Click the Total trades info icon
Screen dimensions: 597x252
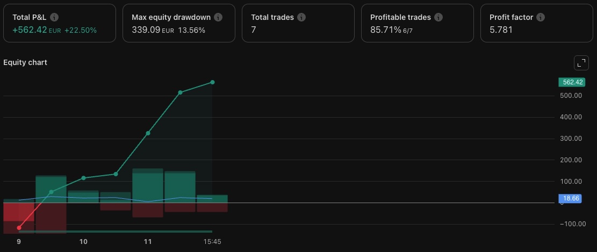(x=301, y=18)
